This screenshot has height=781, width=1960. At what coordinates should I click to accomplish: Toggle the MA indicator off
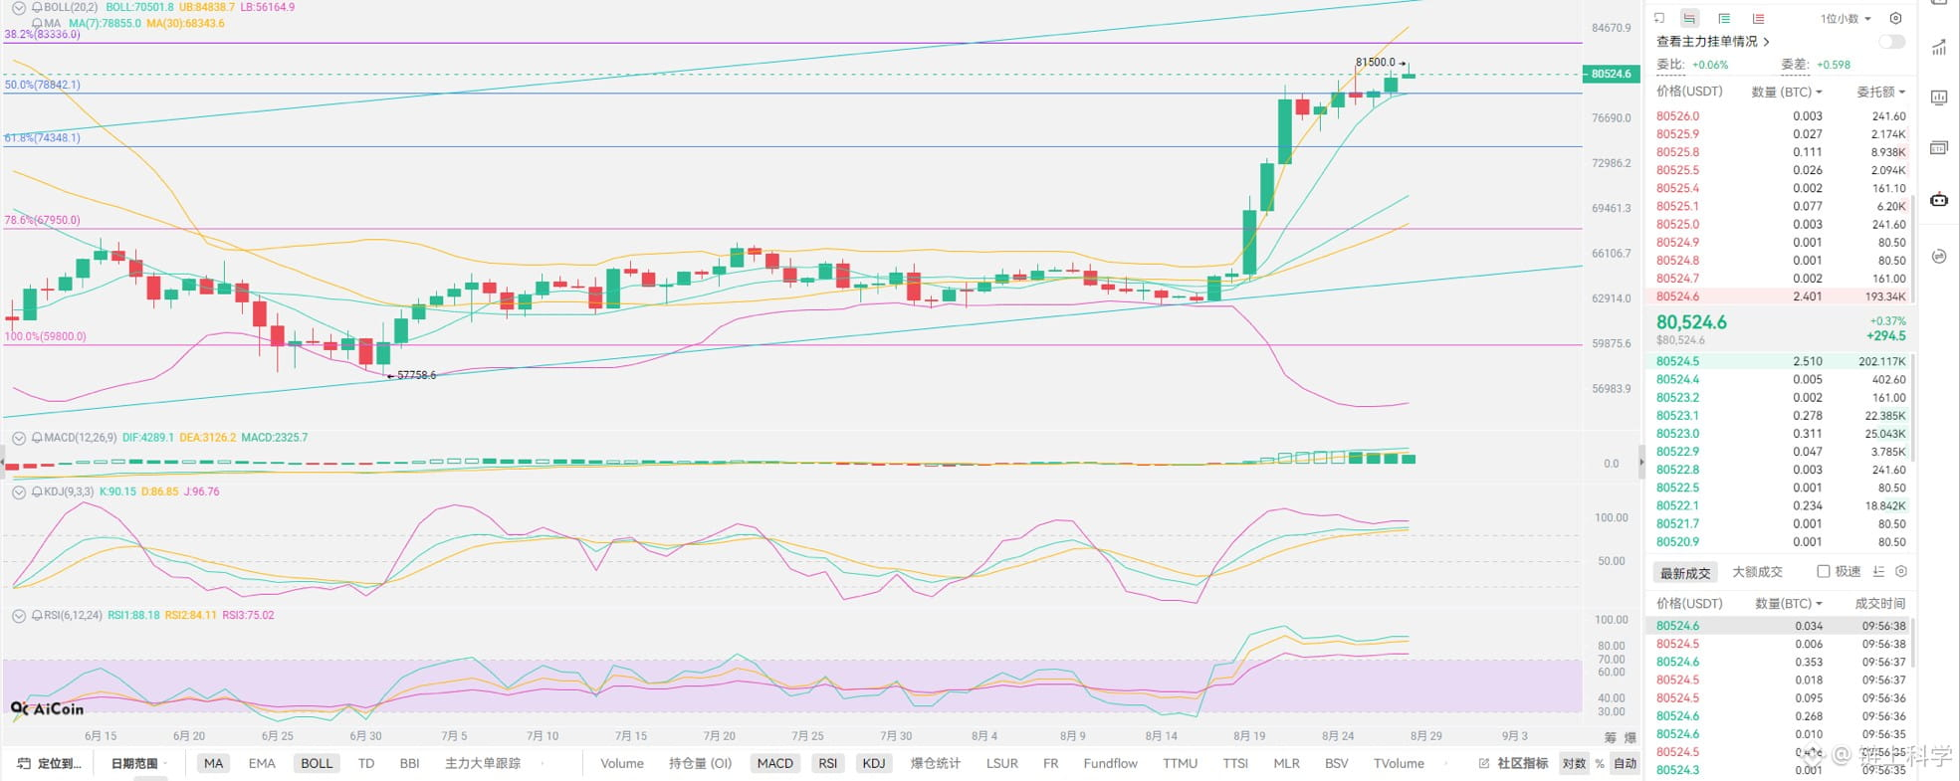[x=213, y=764]
